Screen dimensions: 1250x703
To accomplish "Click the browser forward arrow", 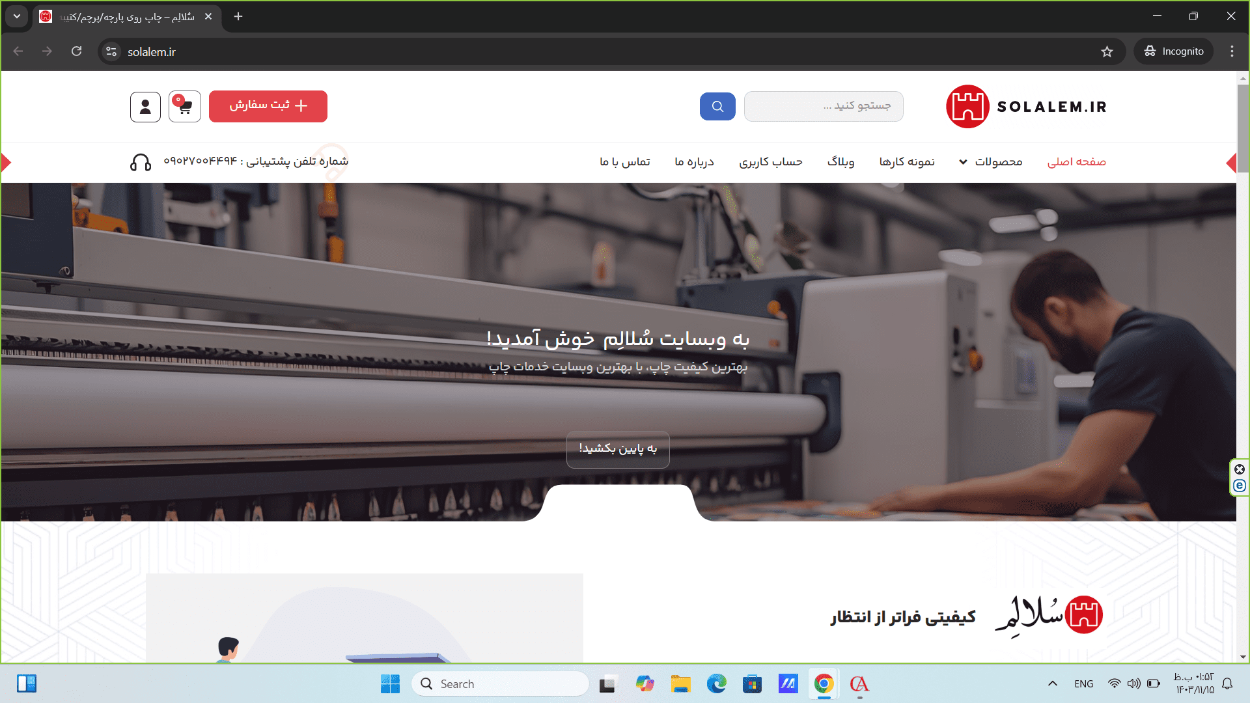I will 47,51.
